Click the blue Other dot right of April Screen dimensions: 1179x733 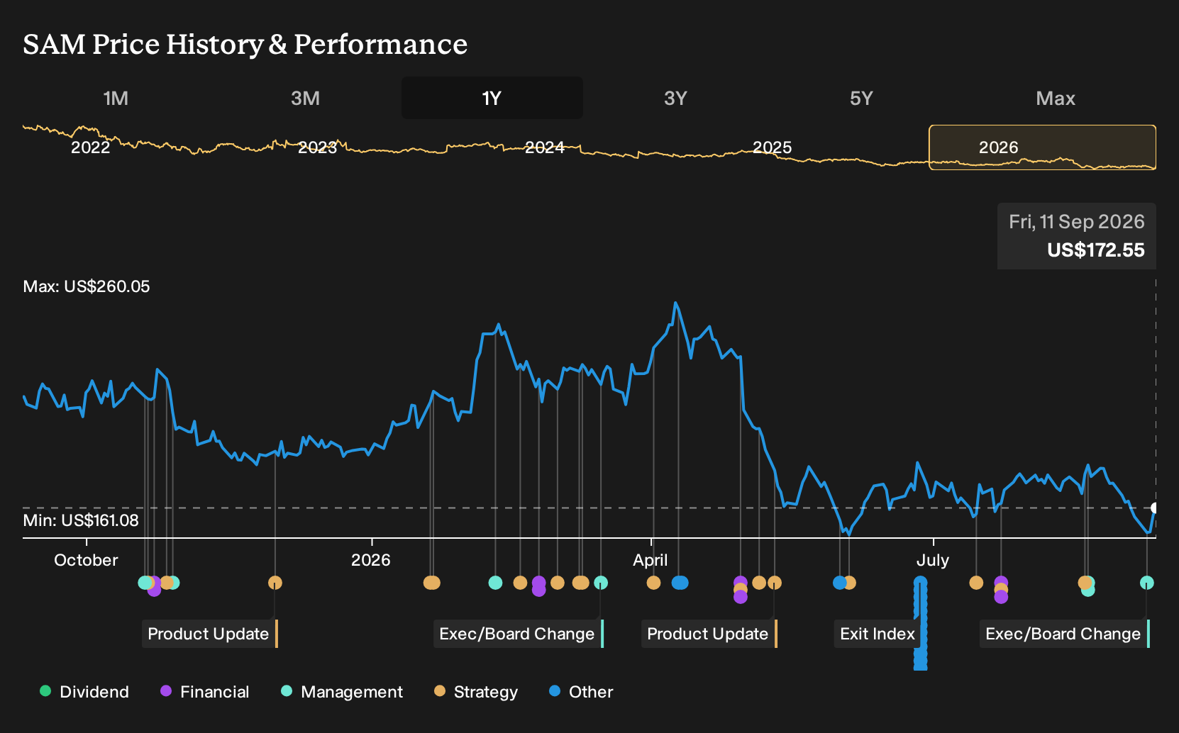(680, 583)
